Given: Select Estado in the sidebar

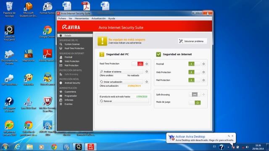Looking at the screenshot, I should [75, 36].
